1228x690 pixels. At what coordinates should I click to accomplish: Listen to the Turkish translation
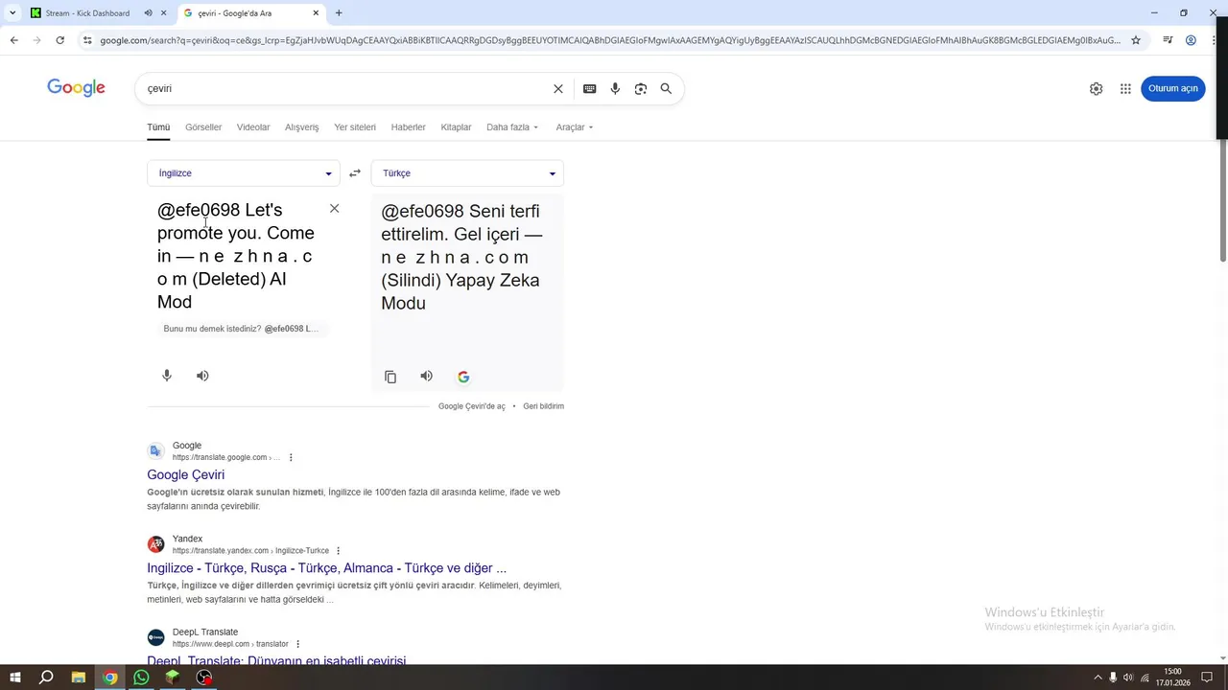coord(426,376)
